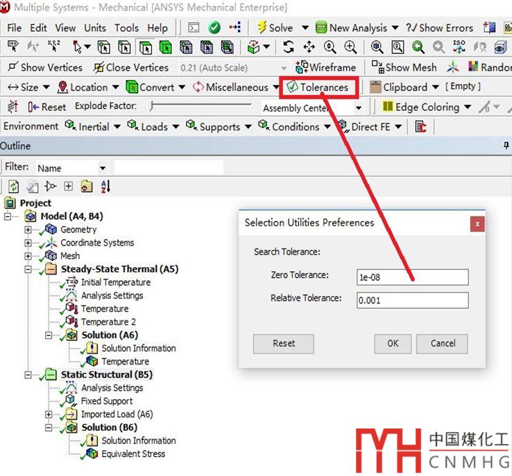The width and height of the screenshot is (512, 476).
Task: Click the Show Vertices icon
Action: click(13, 67)
